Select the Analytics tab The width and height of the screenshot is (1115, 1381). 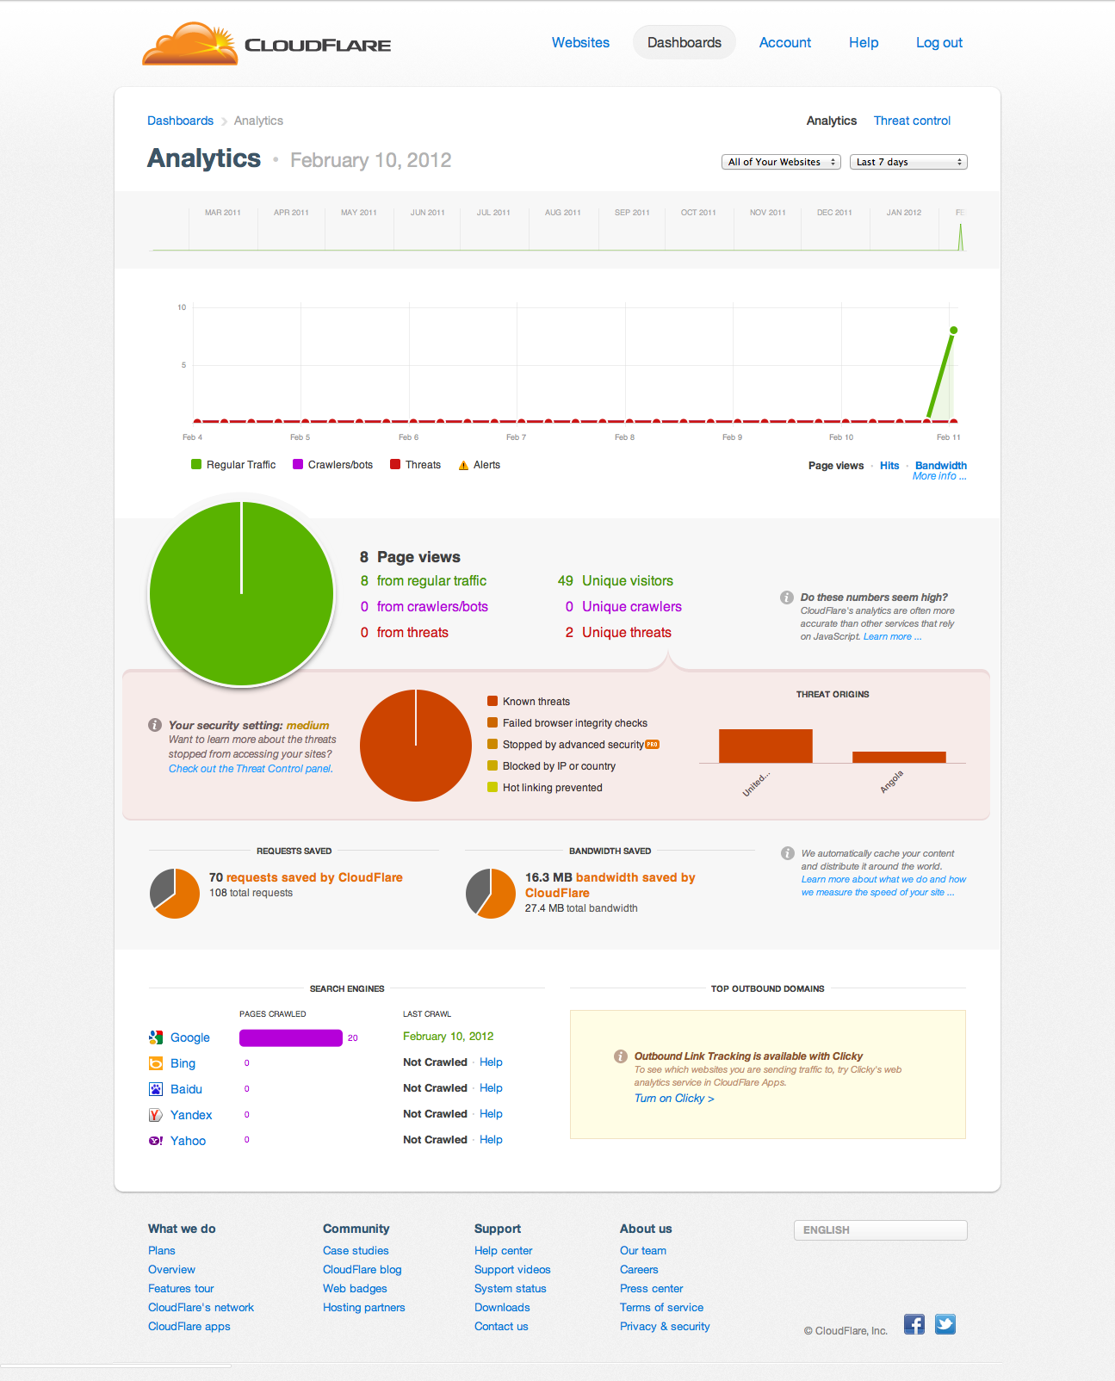click(832, 121)
